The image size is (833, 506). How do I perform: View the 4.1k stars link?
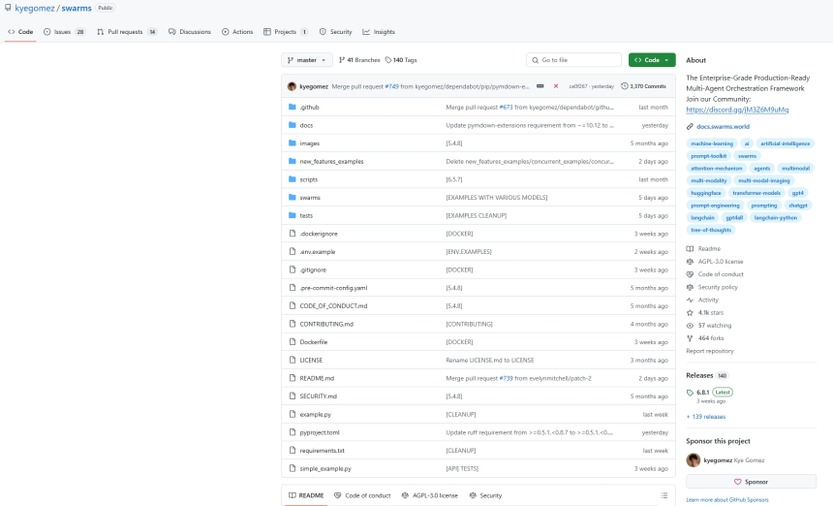point(710,312)
